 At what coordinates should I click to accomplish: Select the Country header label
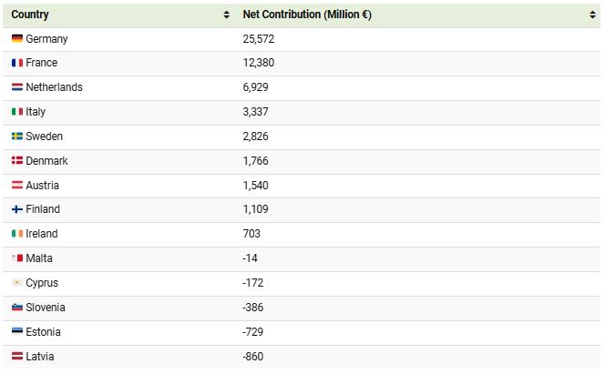coord(30,15)
